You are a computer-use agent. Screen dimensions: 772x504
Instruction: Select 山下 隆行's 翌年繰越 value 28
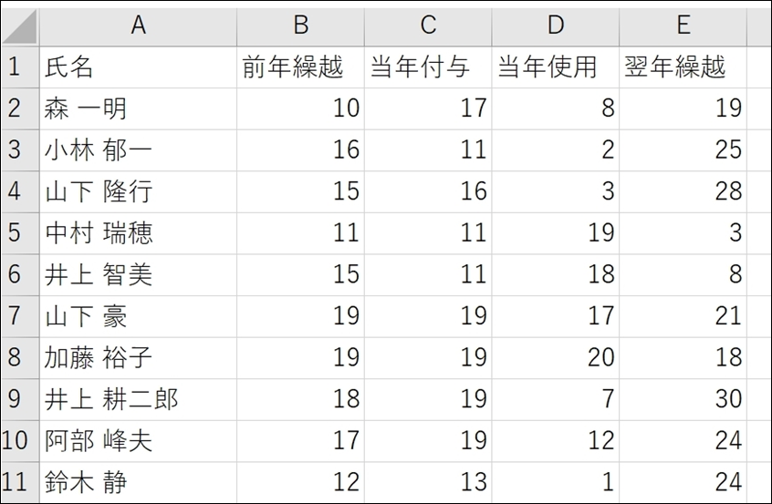tap(683, 191)
